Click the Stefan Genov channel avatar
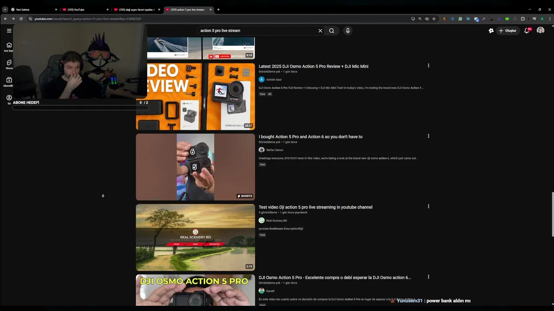 coord(261,150)
